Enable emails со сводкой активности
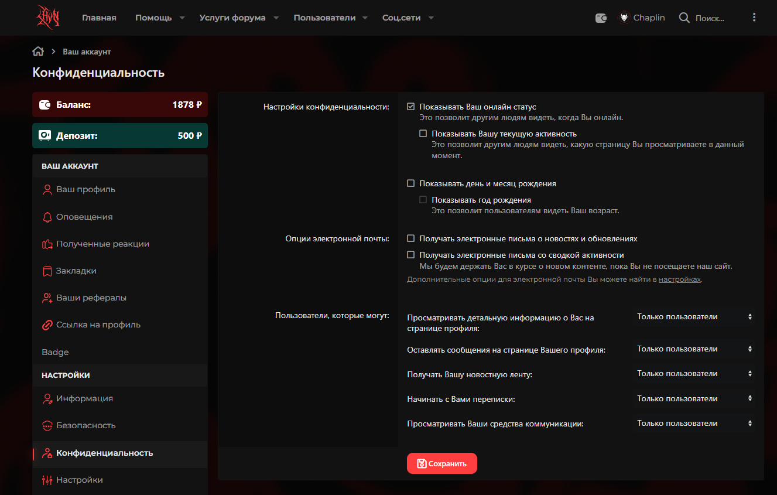The image size is (777, 495). tap(411, 255)
